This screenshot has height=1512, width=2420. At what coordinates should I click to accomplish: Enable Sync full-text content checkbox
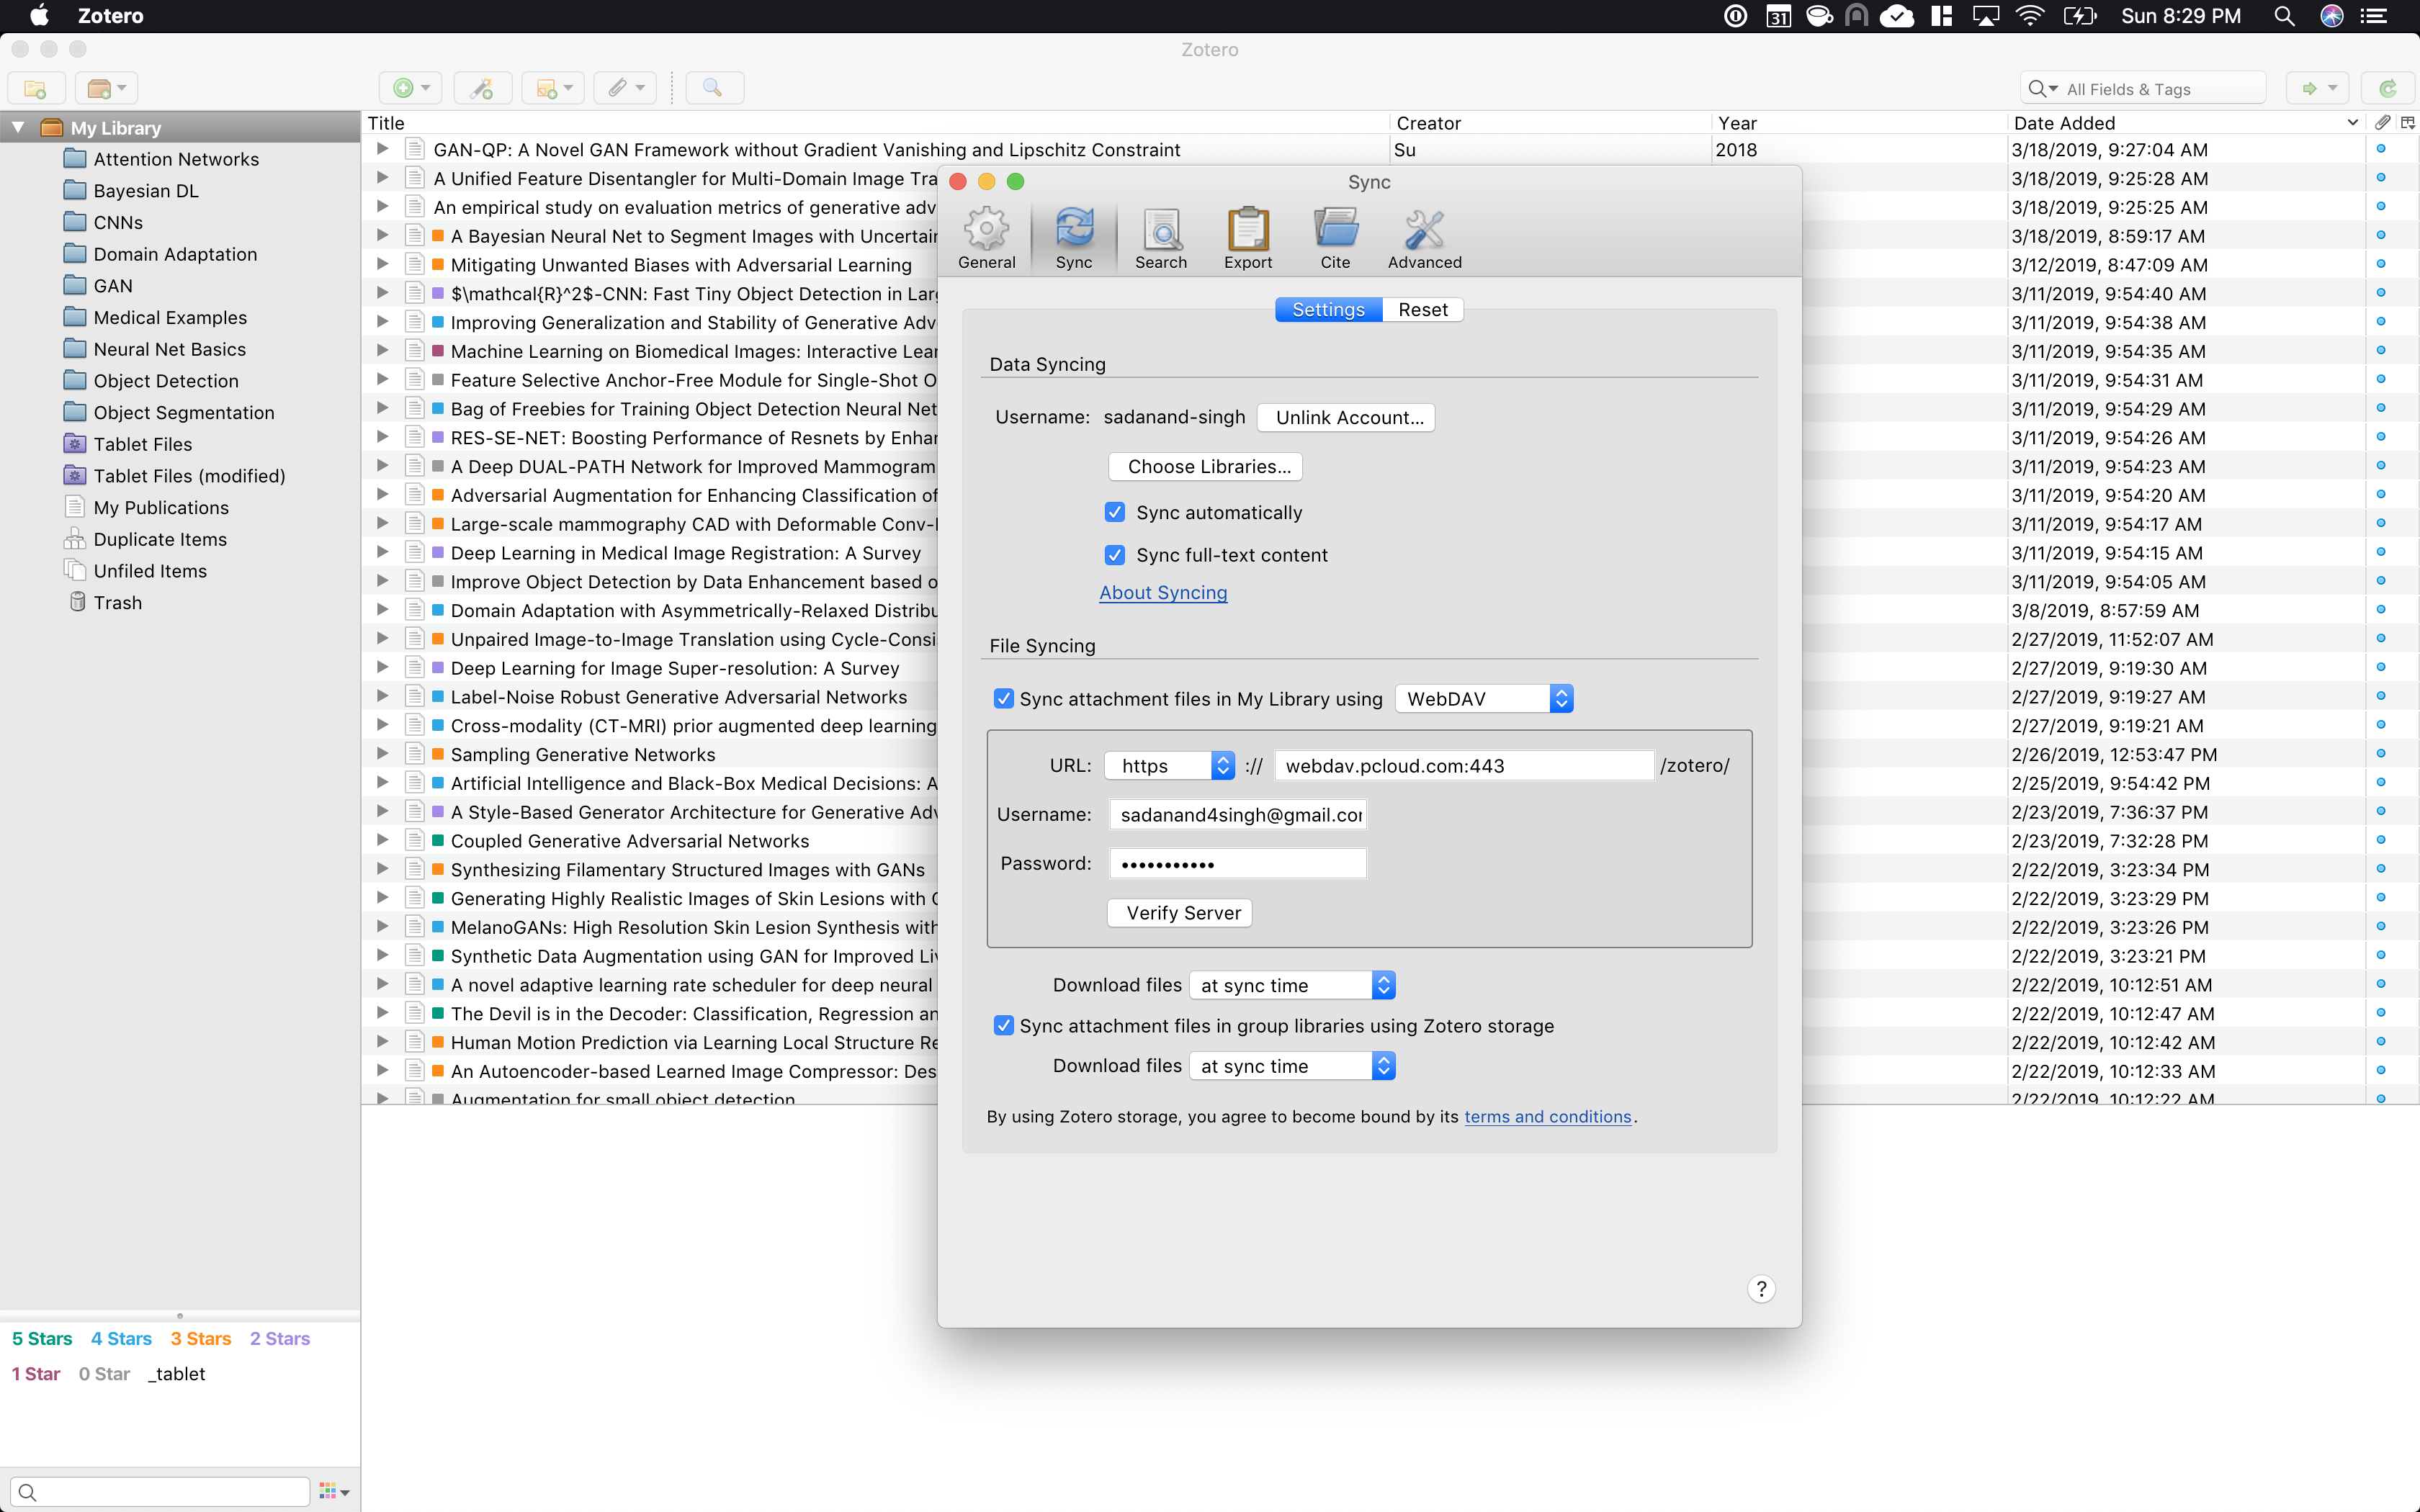coord(1115,554)
